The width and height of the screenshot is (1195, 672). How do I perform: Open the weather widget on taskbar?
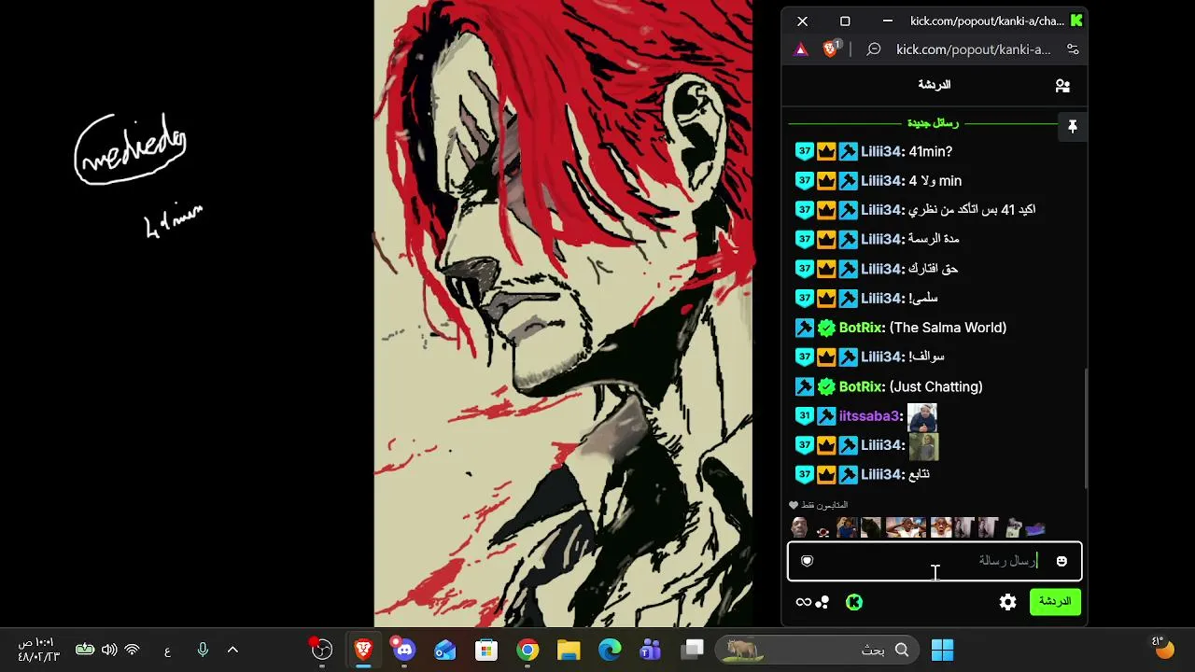1161,646
